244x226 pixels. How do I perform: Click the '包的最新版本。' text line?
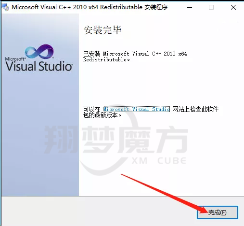pos(102,115)
